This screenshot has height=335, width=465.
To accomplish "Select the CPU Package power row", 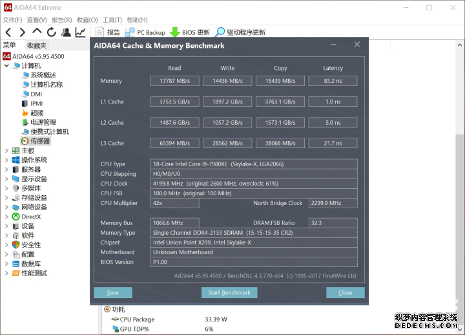I will pos(170,319).
